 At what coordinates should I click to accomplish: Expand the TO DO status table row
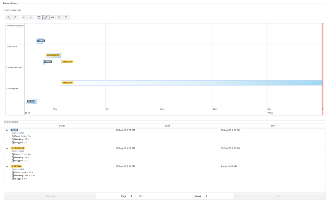7,130
